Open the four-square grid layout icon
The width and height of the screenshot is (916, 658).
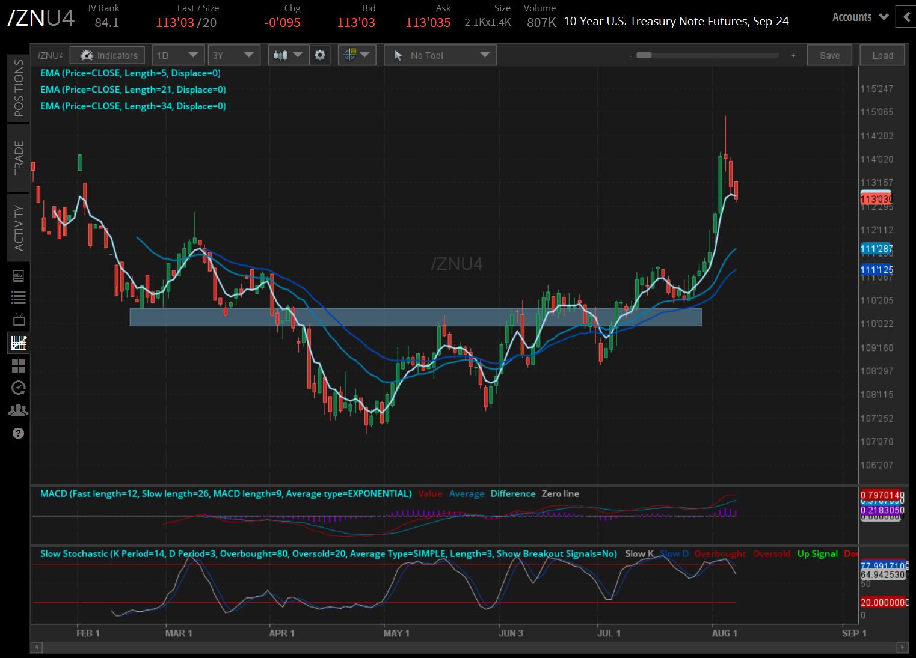pyautogui.click(x=19, y=366)
